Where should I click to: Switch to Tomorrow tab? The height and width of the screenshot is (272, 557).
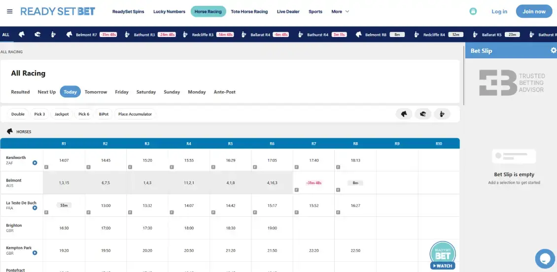96,92
